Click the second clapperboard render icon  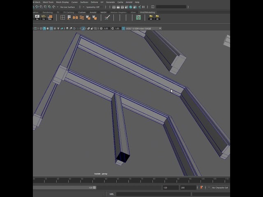(118, 7)
